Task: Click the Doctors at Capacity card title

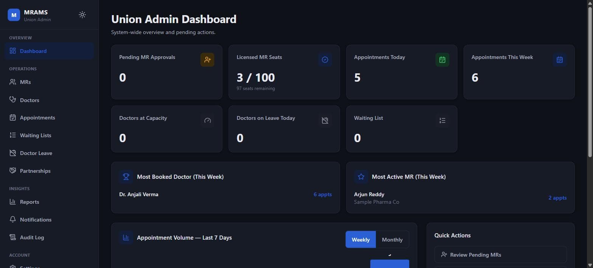Action: [x=143, y=118]
